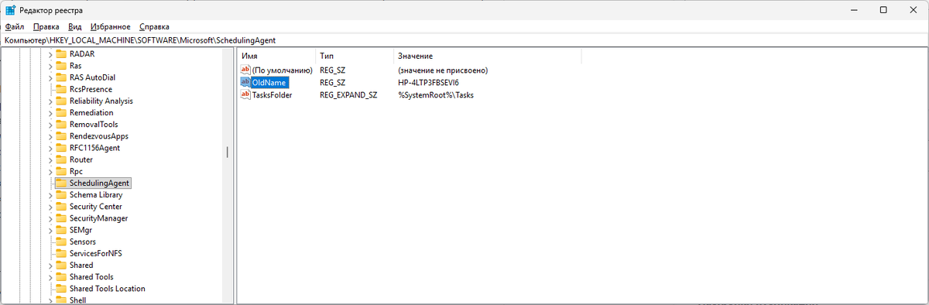
Task: Expand the Reliability Analysis key
Action: (x=50, y=101)
